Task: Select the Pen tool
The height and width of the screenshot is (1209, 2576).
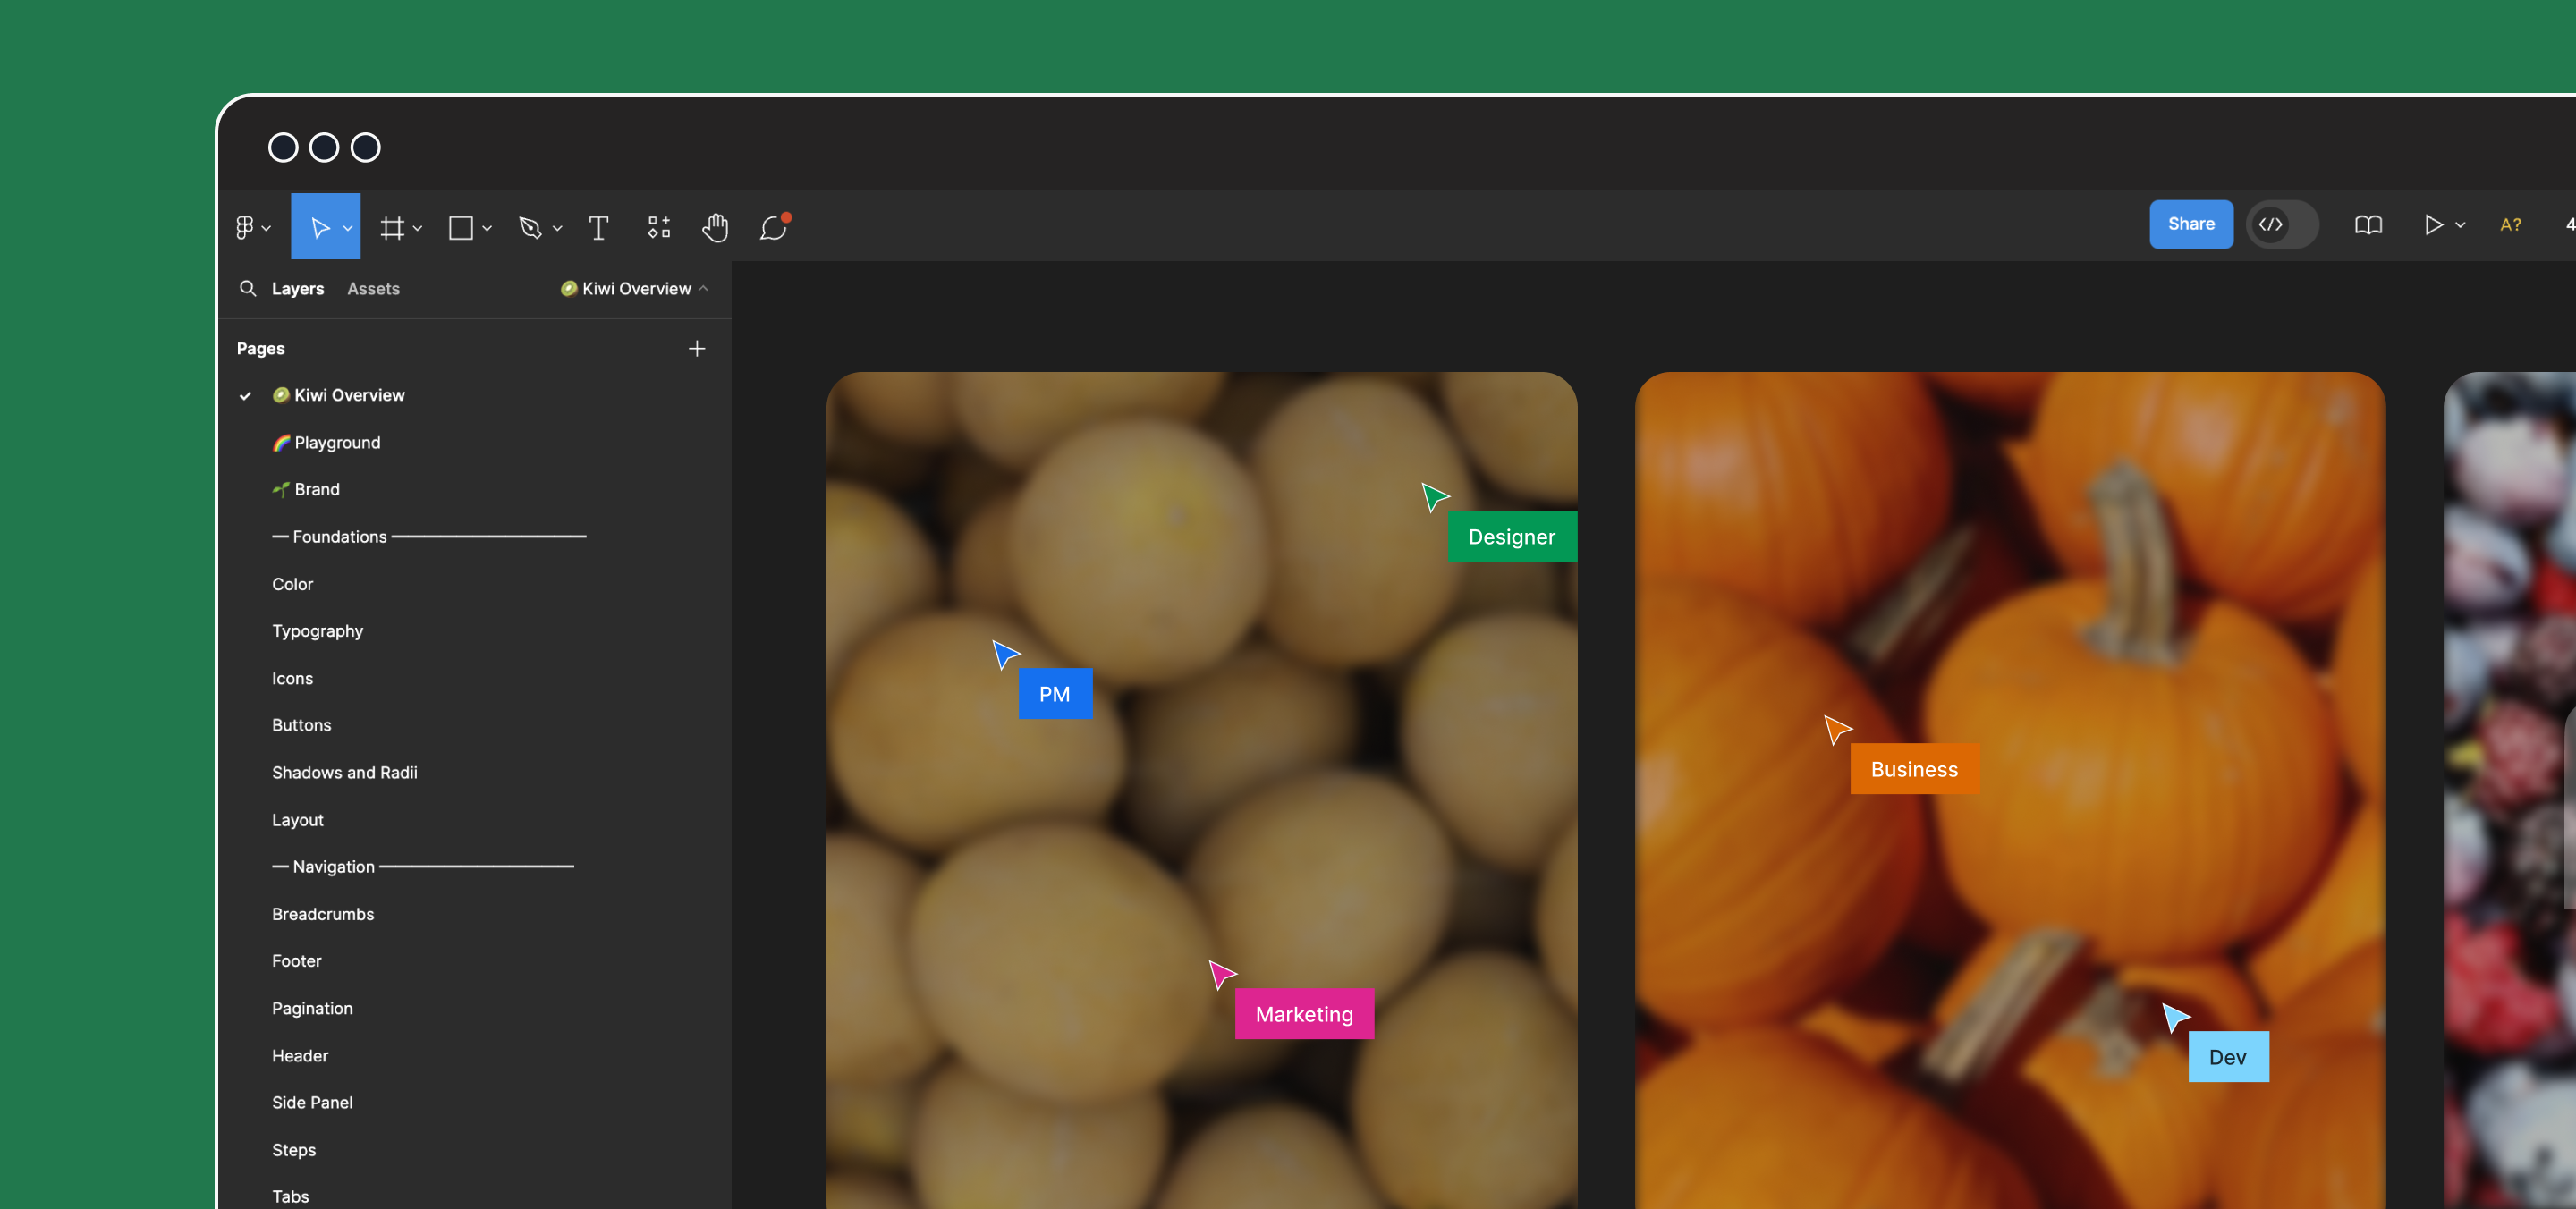Action: 530,227
